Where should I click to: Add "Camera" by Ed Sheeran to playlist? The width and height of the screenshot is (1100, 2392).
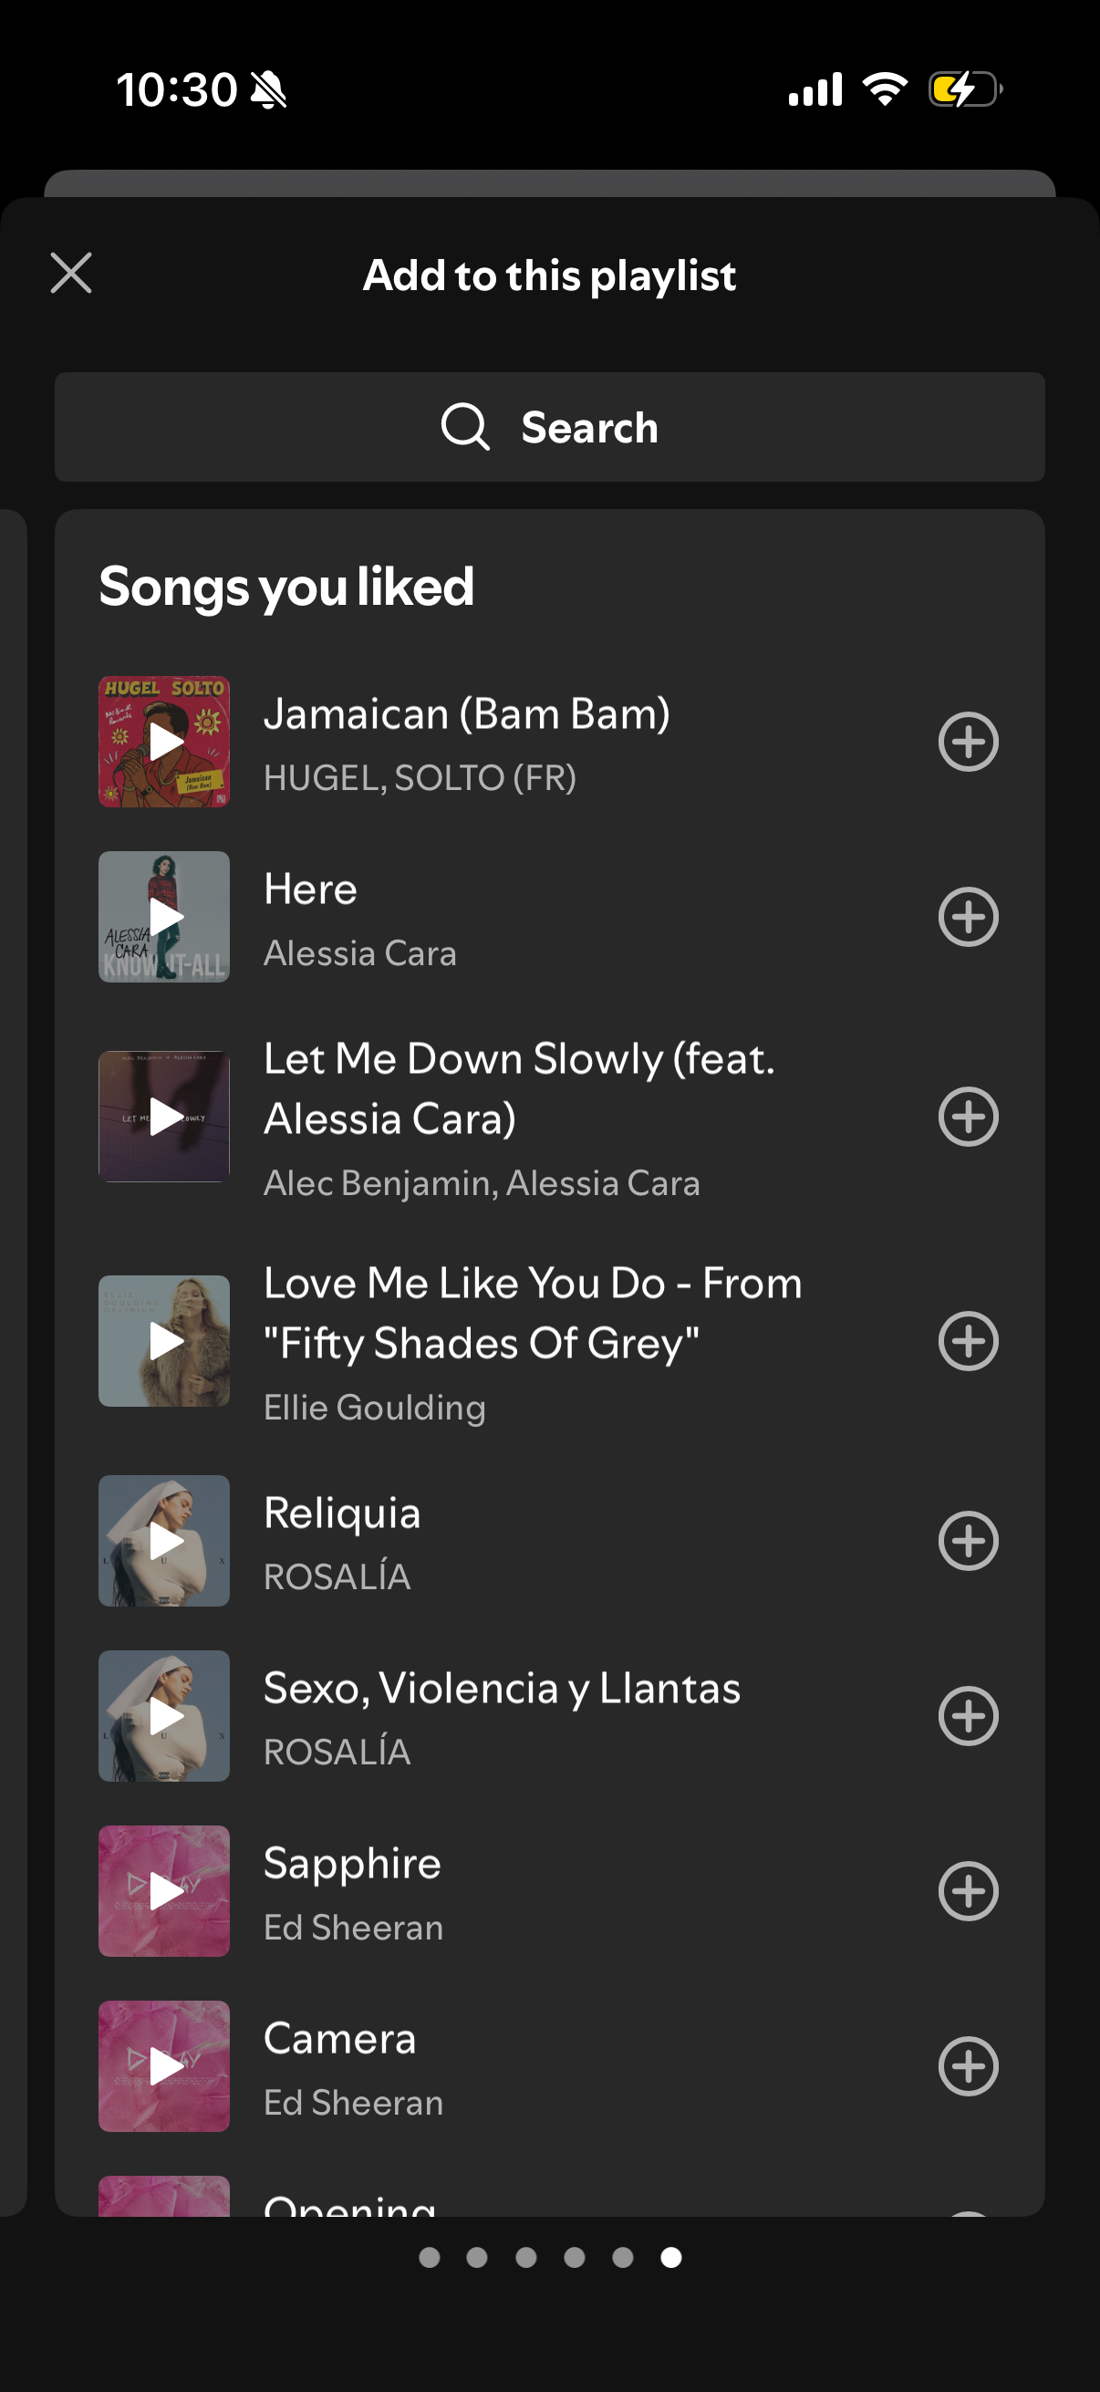pos(968,2067)
